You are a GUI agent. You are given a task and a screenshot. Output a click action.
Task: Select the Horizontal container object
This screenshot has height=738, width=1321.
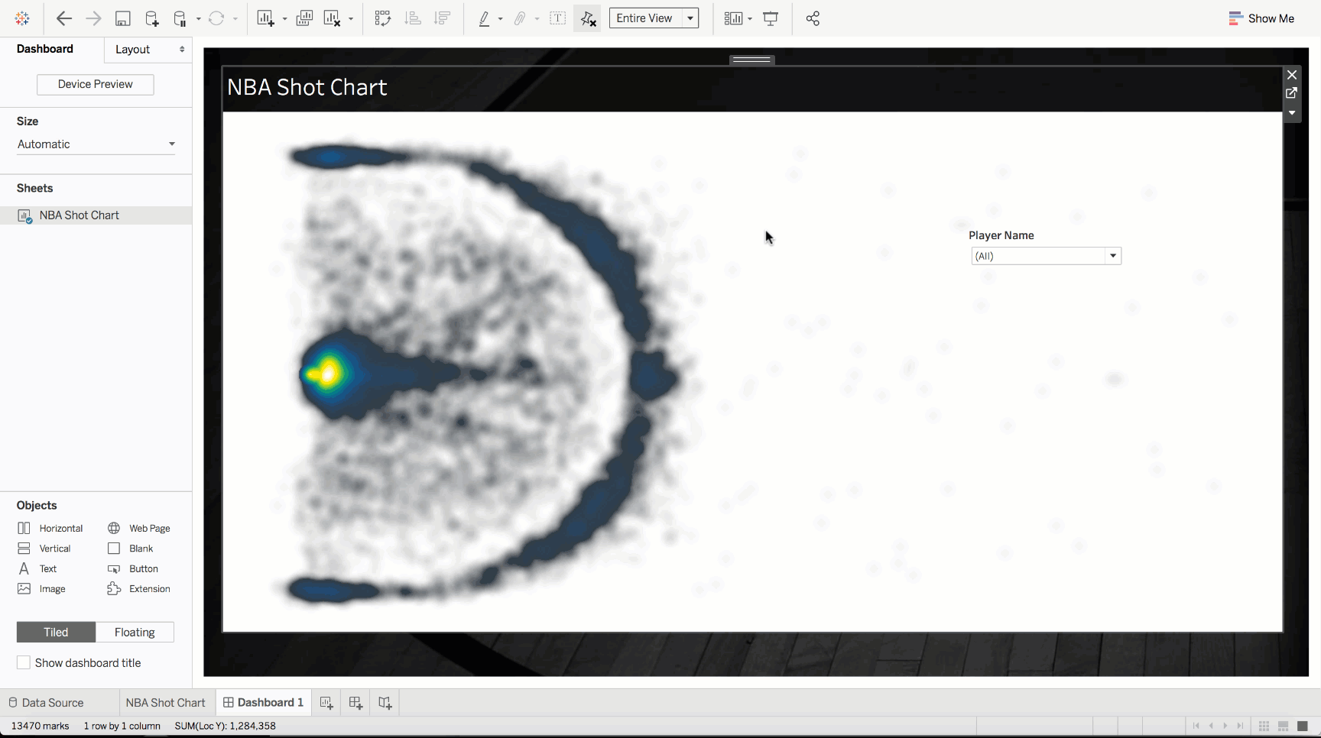pos(50,529)
